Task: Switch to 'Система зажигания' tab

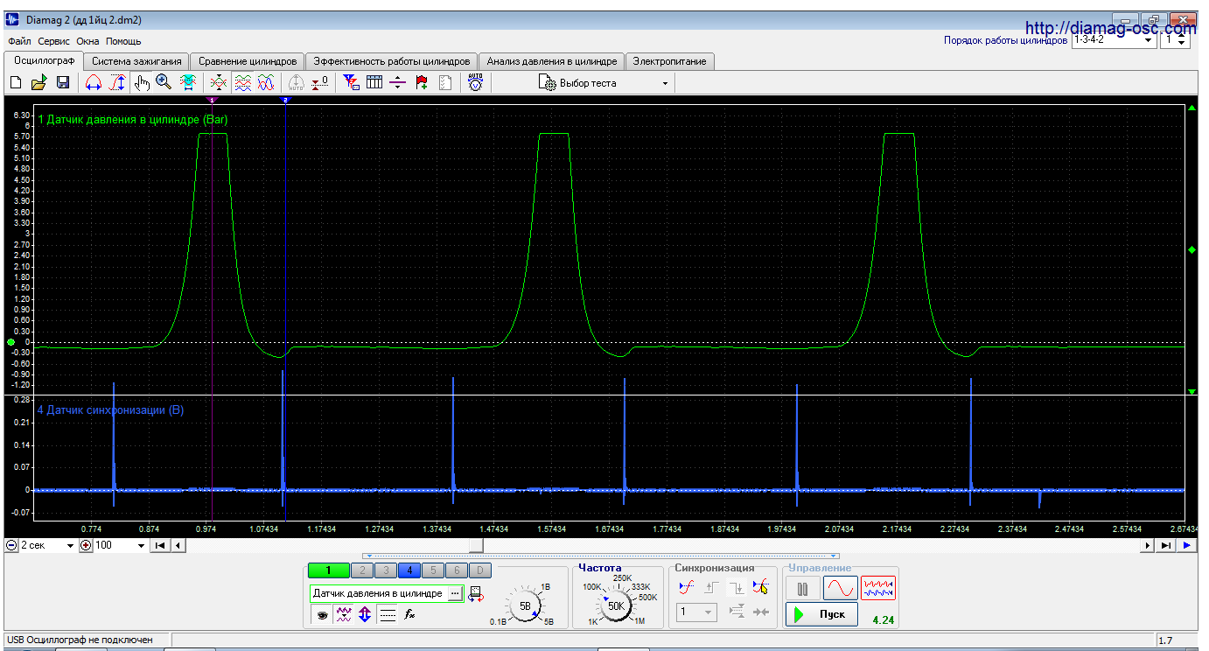Action: click(x=136, y=61)
